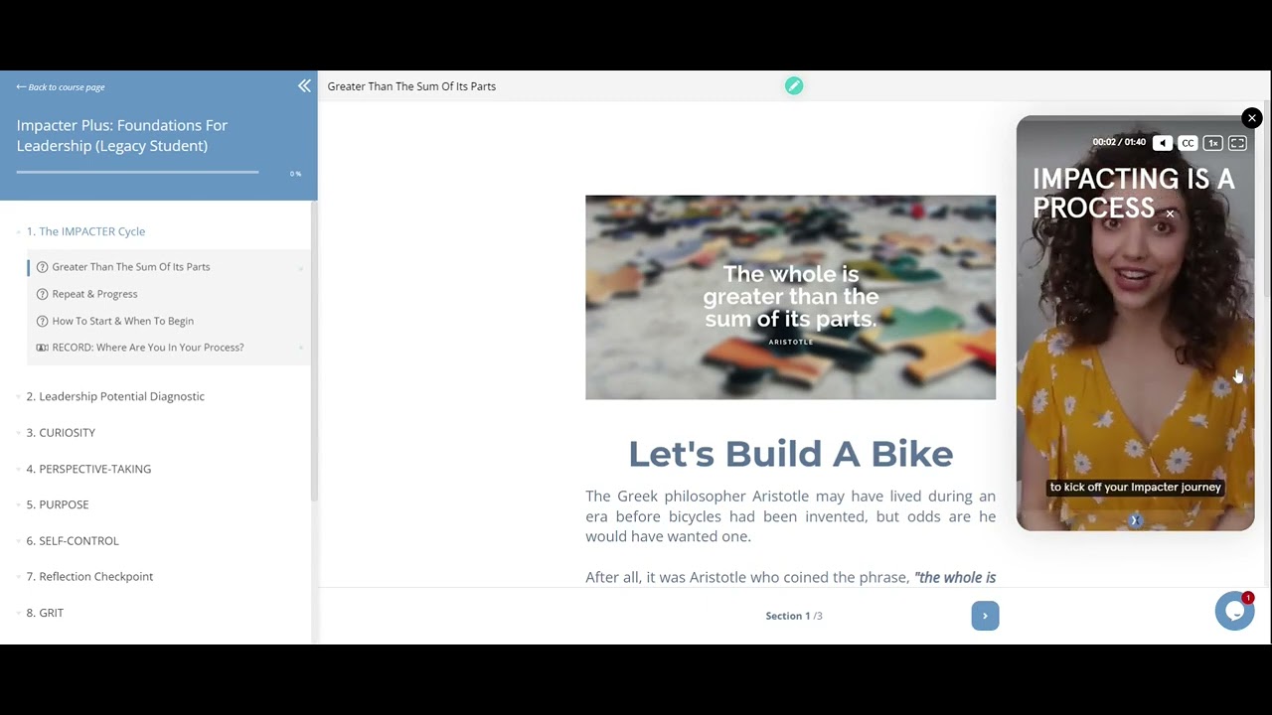Open the 'Repeat & Progress' lesson

94,294
